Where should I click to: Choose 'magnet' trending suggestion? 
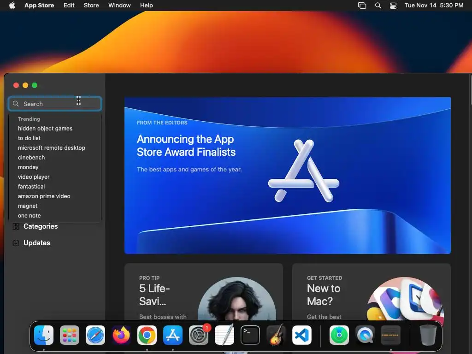coord(28,206)
